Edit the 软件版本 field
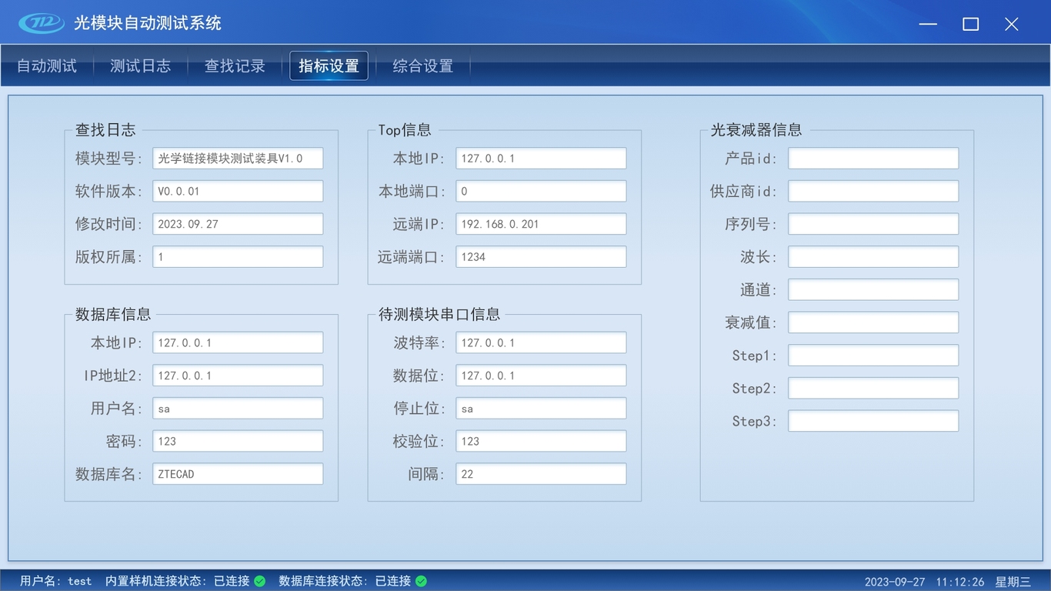The image size is (1051, 591). (x=238, y=192)
